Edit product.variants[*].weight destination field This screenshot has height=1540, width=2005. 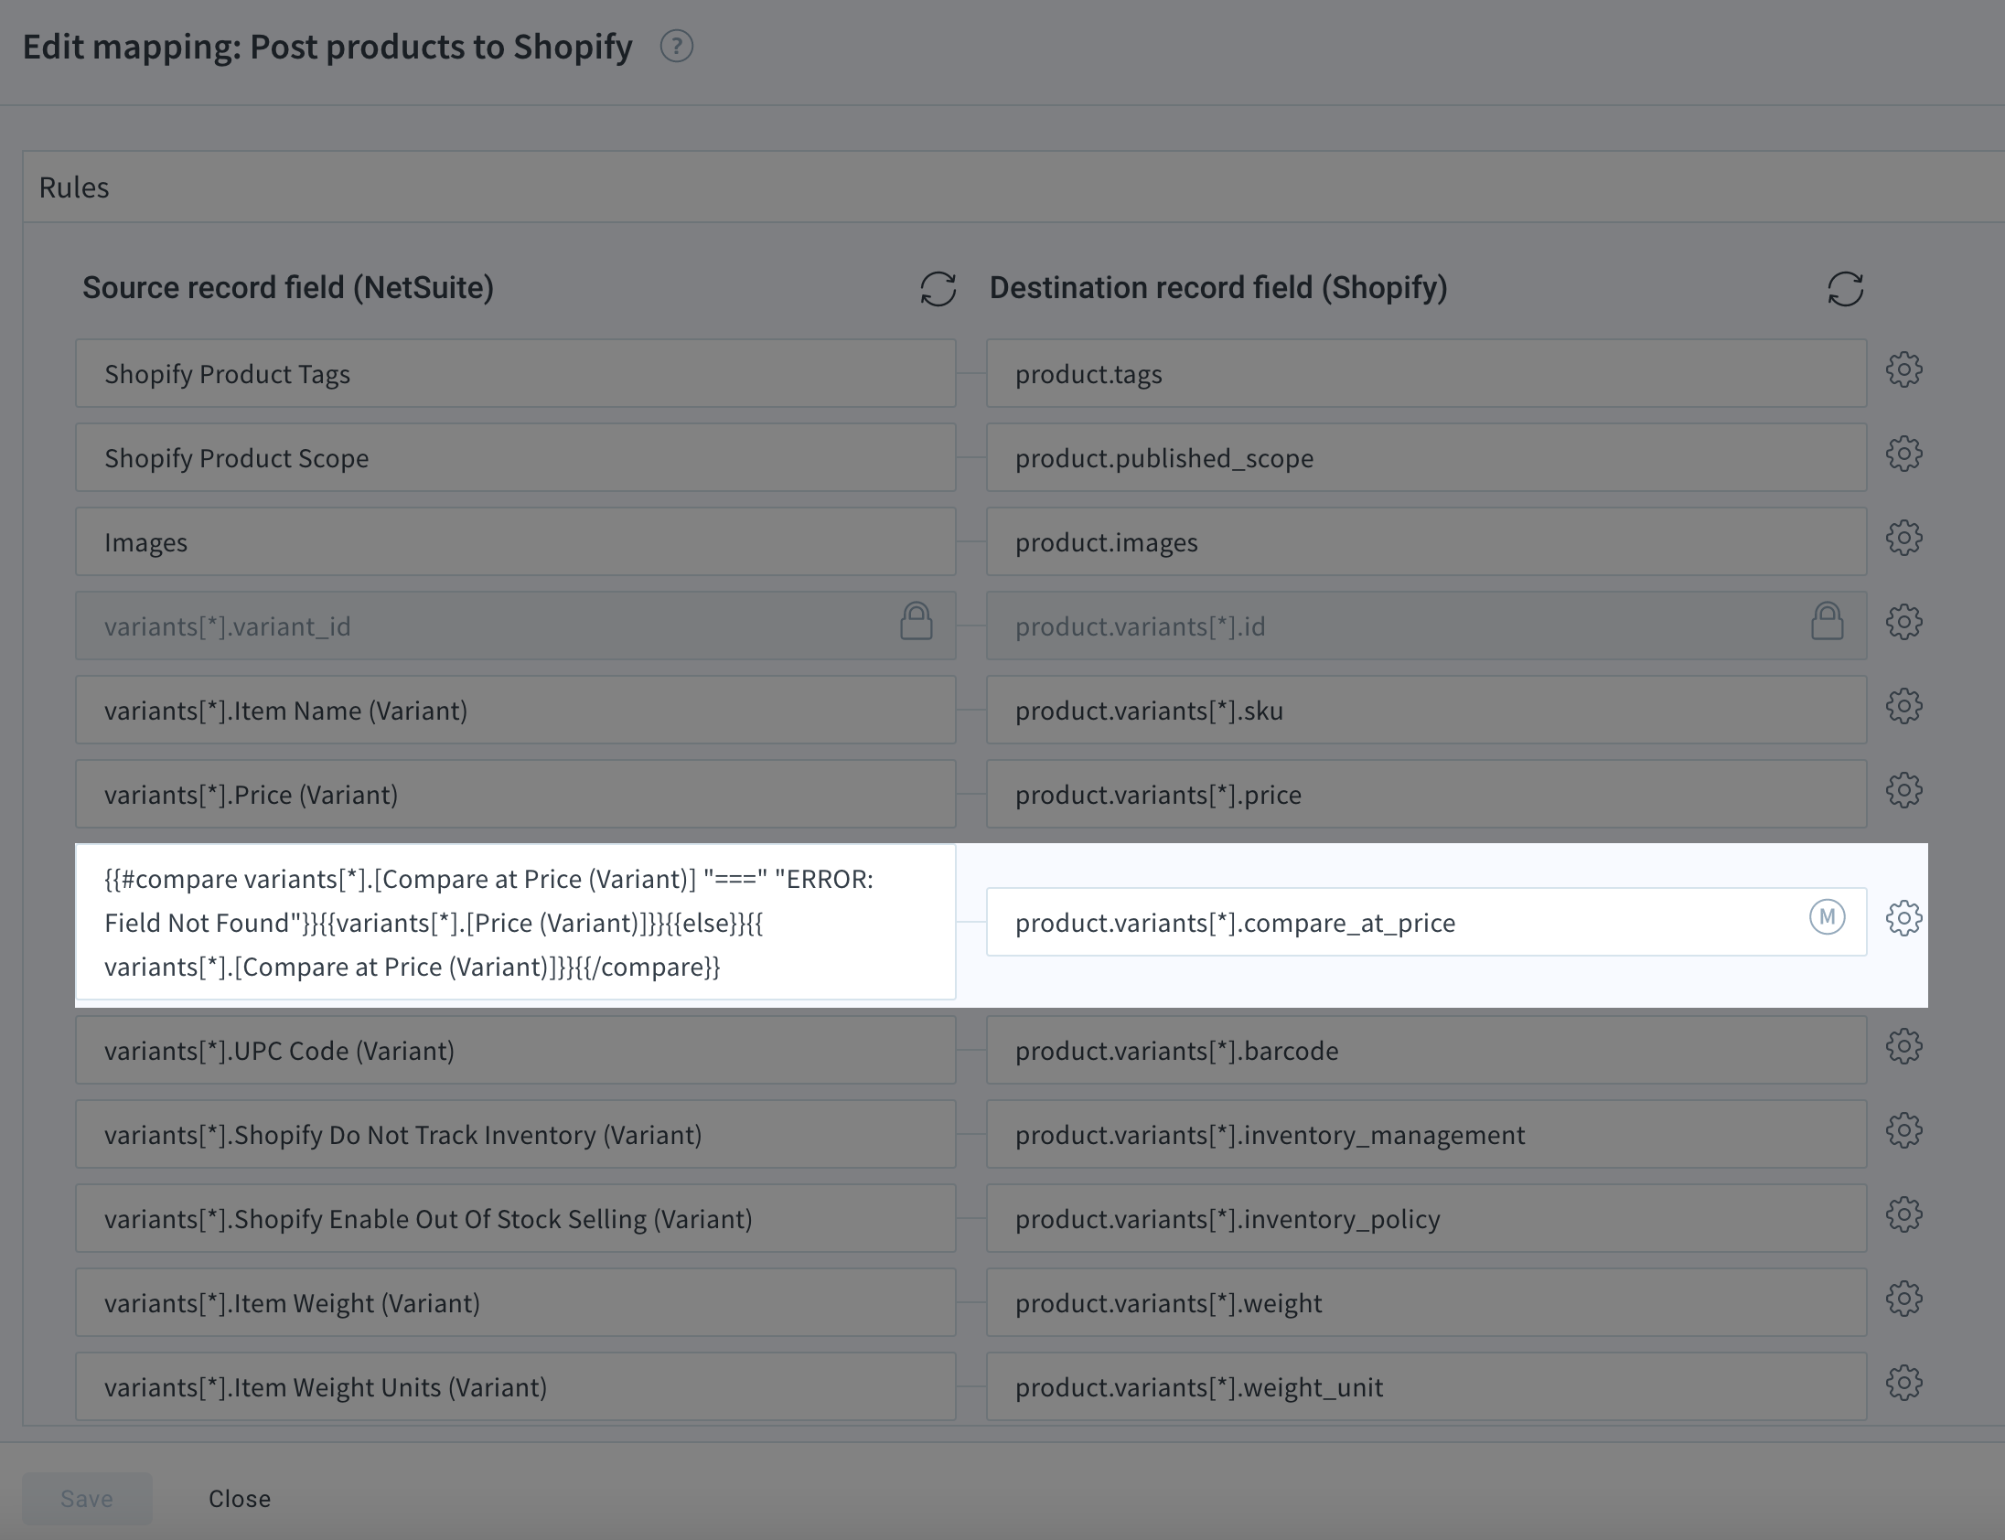point(1427,1303)
